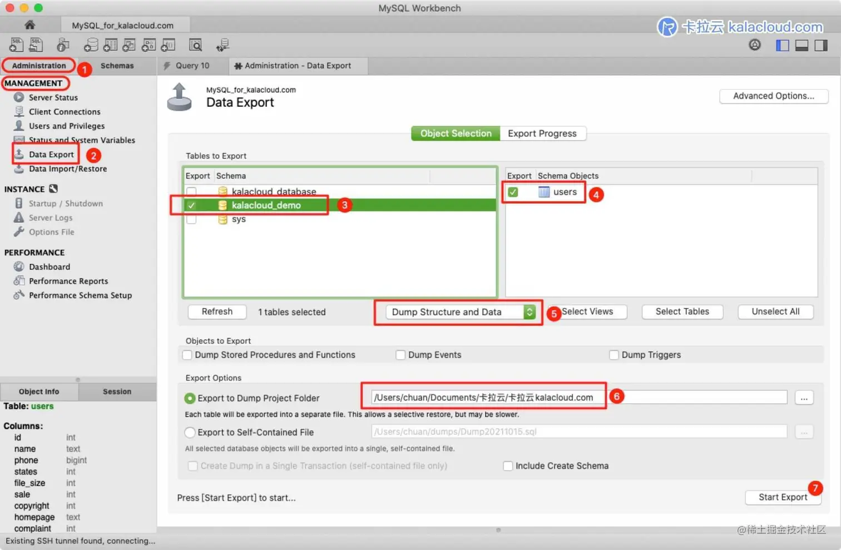This screenshot has width=841, height=550.
Task: Uncheck the users table export checkbox
Action: tap(513, 192)
